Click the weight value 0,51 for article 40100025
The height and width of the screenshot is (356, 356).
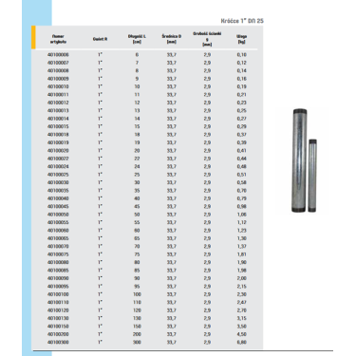point(242,175)
